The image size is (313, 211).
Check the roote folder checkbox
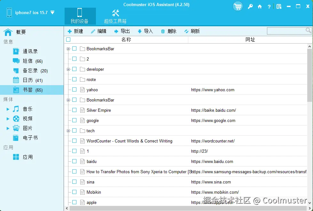pos(74,79)
